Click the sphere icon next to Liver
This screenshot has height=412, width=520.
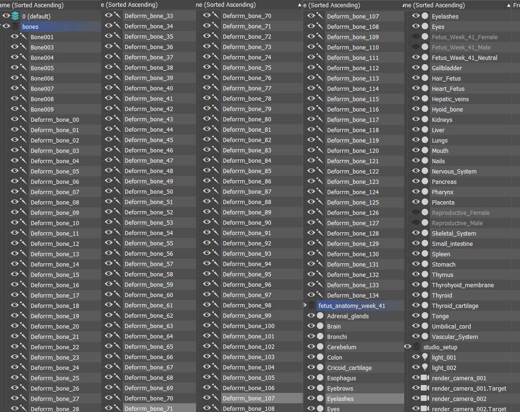click(x=425, y=129)
